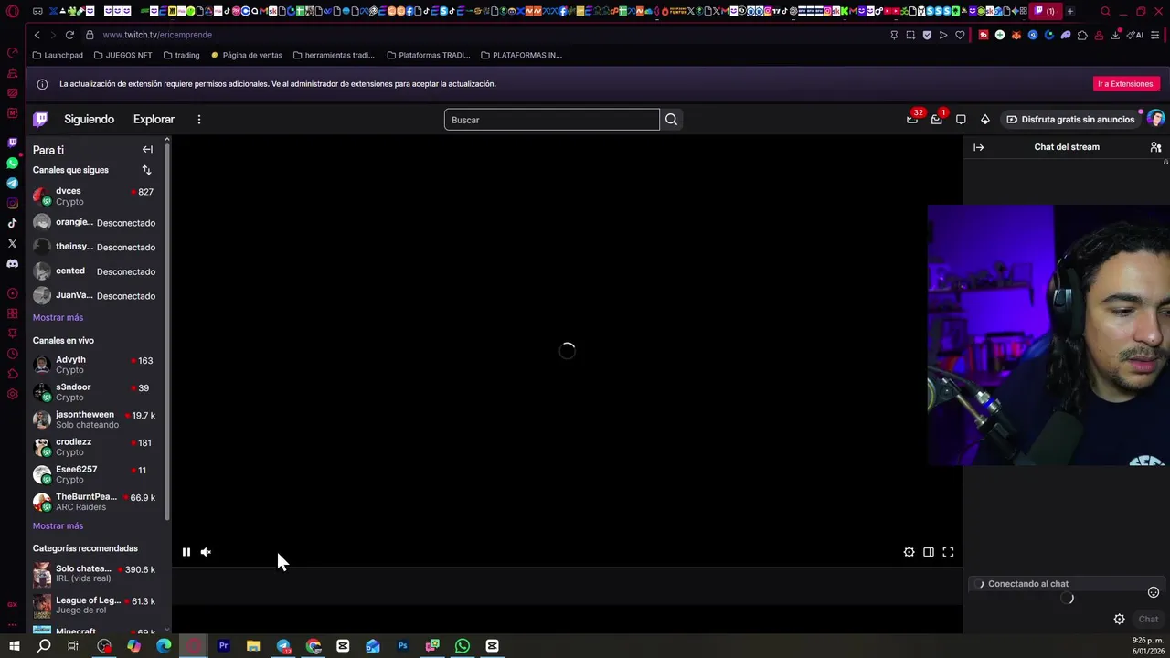
Task: Click Disfruta gratis sin anuncios button
Action: (1069, 120)
